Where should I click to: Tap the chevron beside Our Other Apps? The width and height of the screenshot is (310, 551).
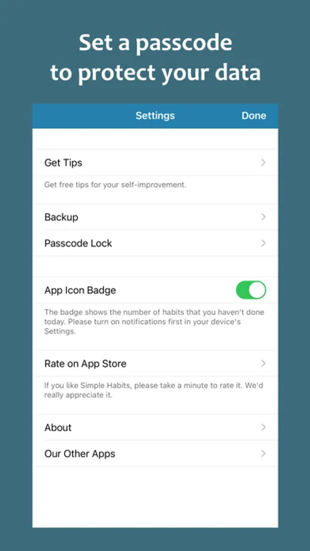click(264, 453)
